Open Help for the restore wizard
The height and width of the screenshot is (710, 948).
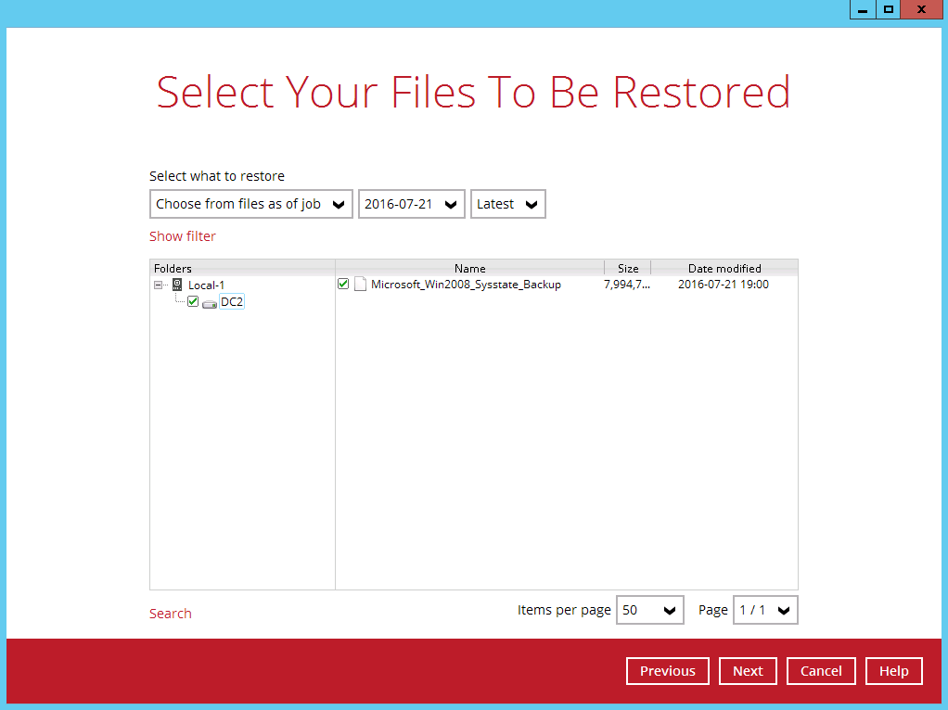click(x=894, y=671)
